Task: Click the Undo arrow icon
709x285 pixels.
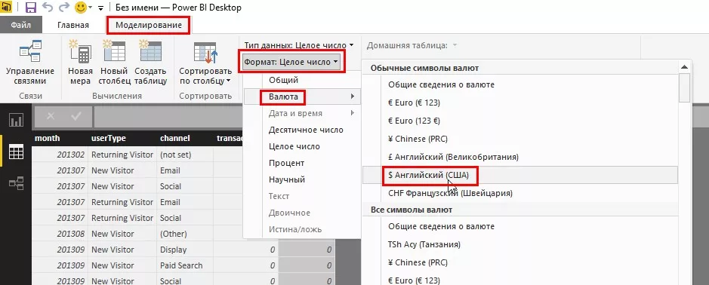Action: click(x=48, y=8)
